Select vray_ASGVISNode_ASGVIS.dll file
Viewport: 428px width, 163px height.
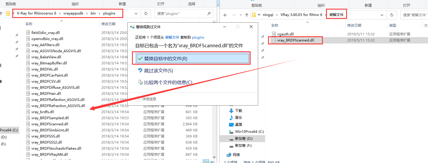point(56,51)
